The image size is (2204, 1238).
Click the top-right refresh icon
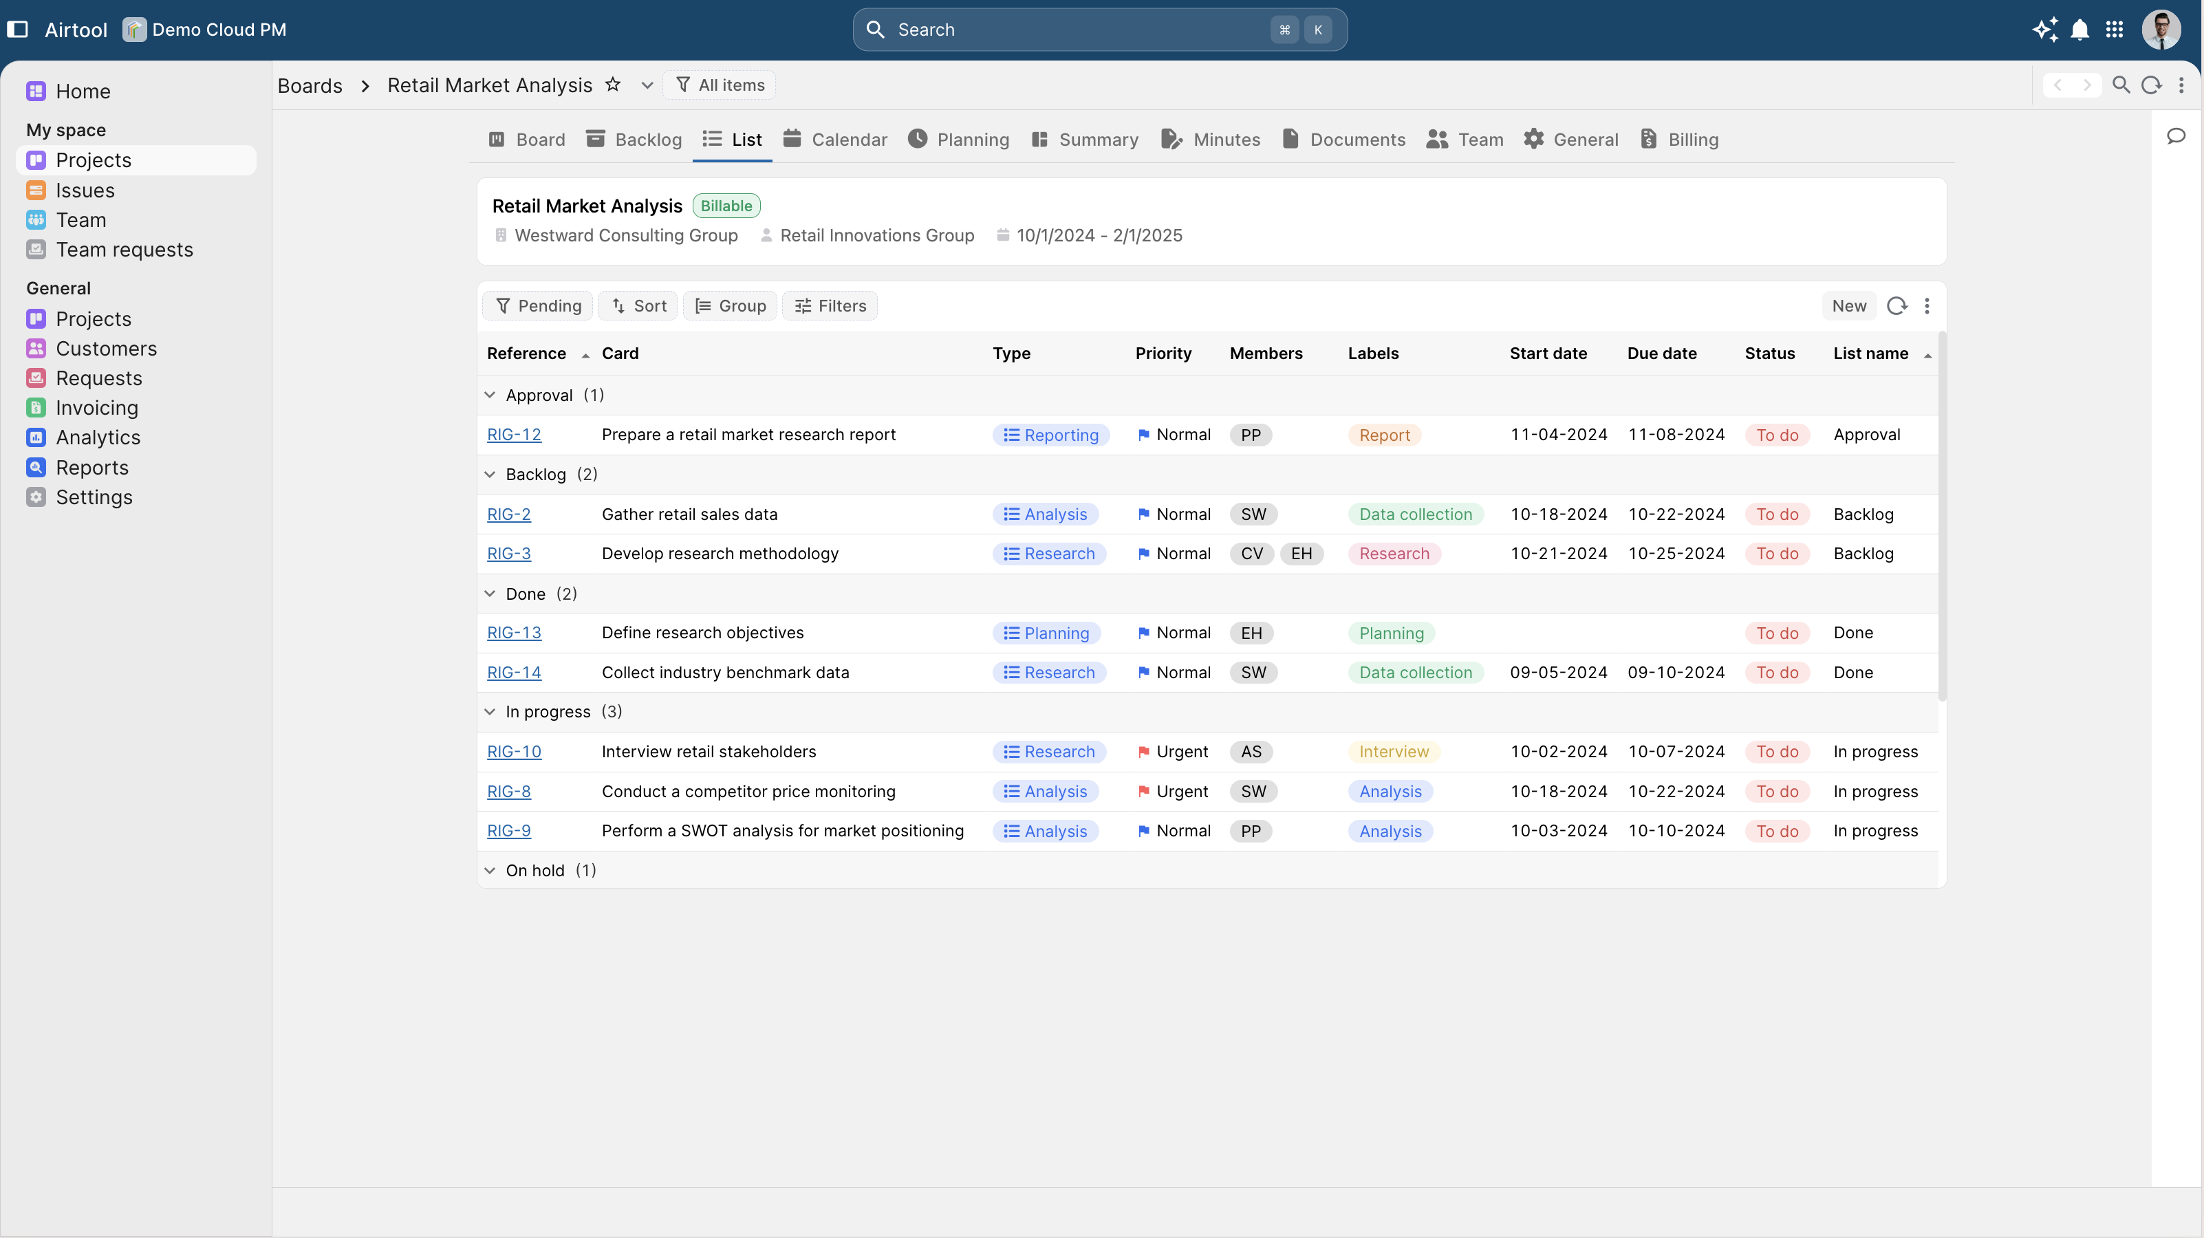click(2151, 85)
